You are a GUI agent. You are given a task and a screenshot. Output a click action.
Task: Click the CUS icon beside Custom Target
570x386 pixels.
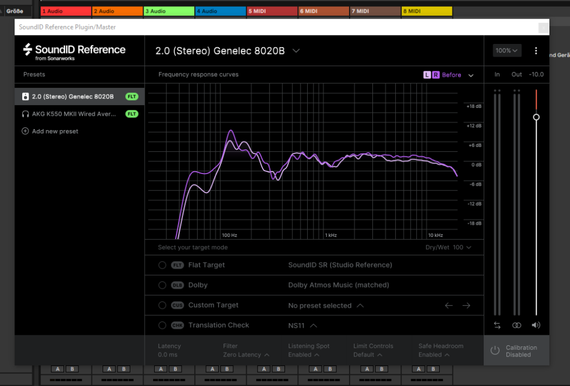point(178,305)
